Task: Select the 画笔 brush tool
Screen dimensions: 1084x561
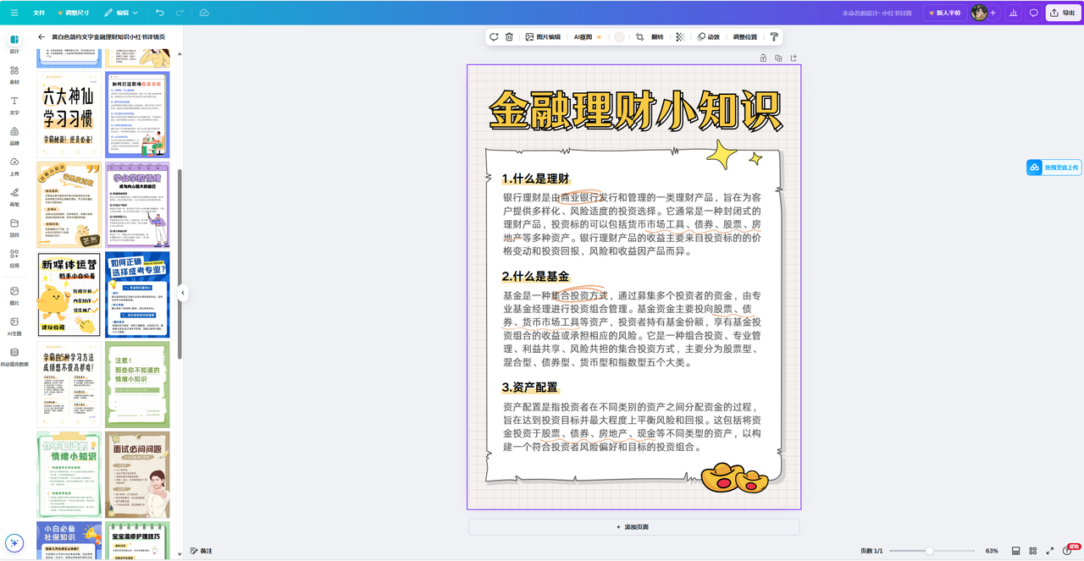Action: tap(14, 196)
